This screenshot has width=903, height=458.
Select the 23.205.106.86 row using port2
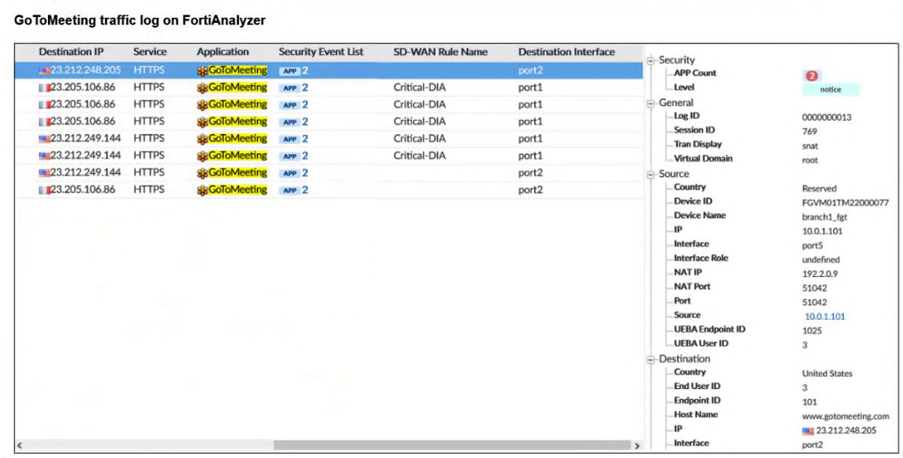pyautogui.click(x=329, y=190)
